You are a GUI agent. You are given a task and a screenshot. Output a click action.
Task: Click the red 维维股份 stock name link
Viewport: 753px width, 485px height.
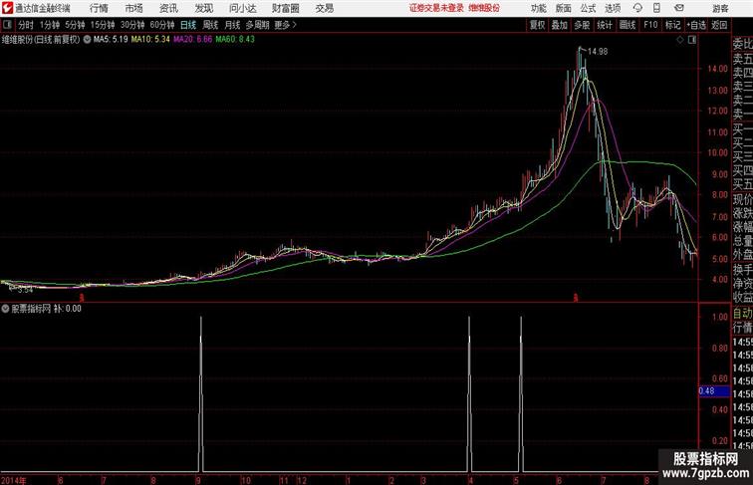pos(484,8)
